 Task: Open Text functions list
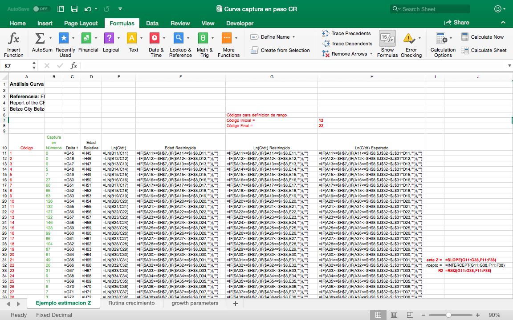(133, 43)
